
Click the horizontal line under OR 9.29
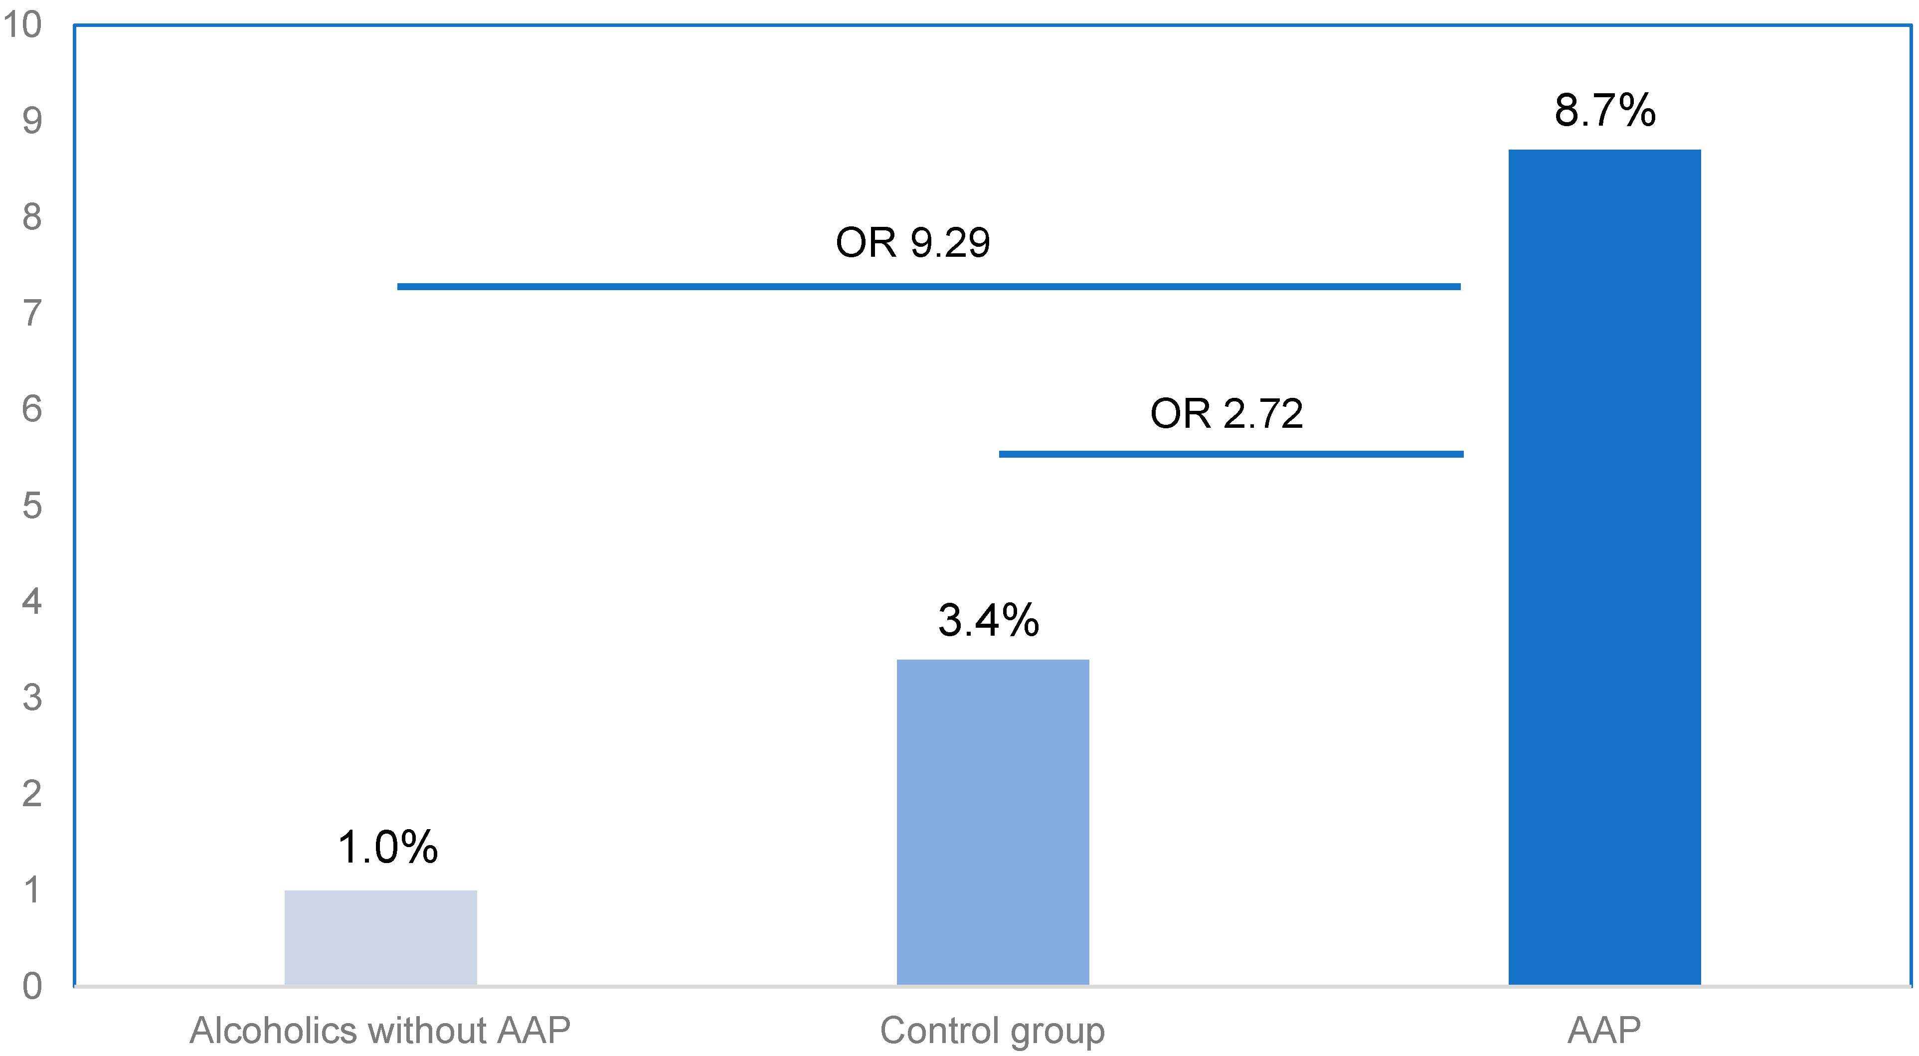click(x=928, y=287)
